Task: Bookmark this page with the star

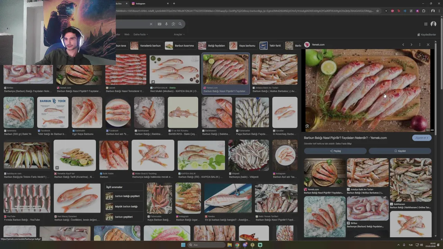Action: tap(378, 11)
